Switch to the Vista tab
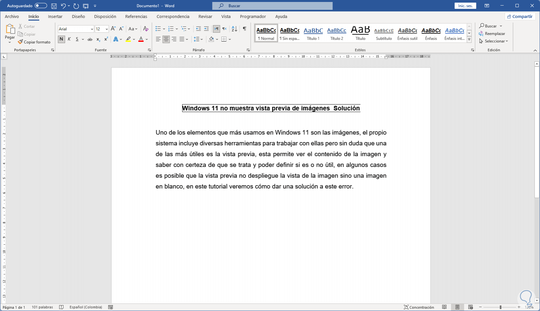This screenshot has width=540, height=311. click(x=226, y=16)
